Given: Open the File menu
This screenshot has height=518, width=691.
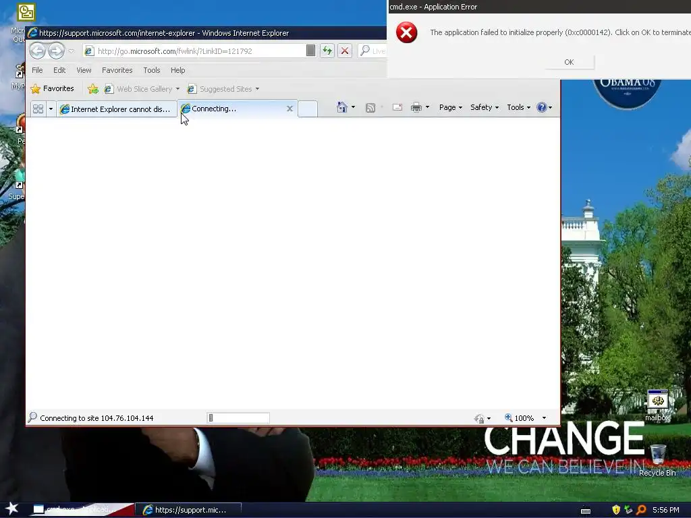Looking at the screenshot, I should coord(38,70).
